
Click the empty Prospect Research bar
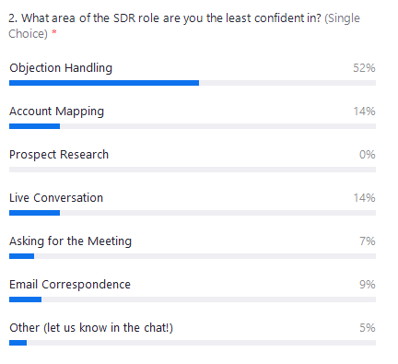[x=193, y=170]
